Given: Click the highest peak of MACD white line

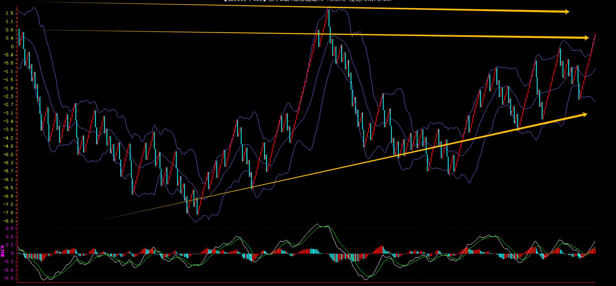Looking at the screenshot, I should click(x=317, y=224).
